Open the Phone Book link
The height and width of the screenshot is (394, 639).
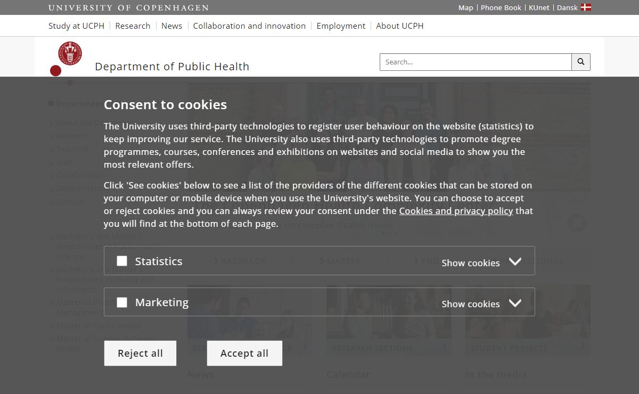pos(501,7)
